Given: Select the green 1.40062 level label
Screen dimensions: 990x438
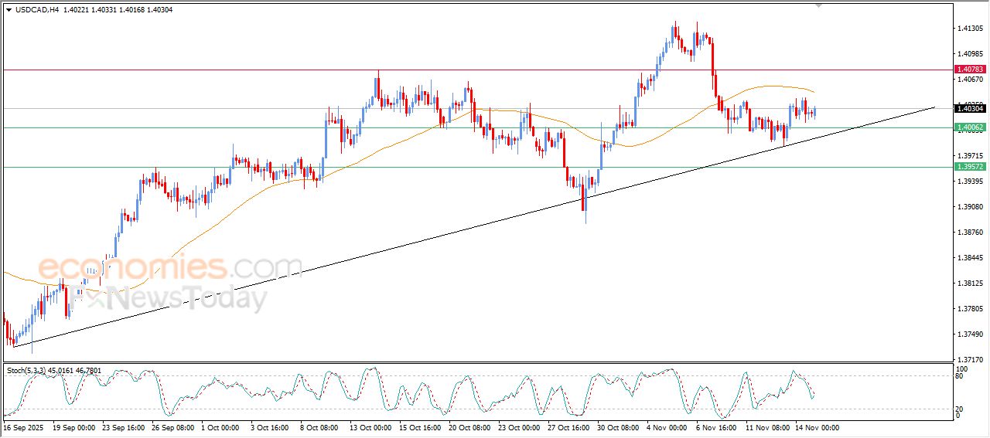Looking at the screenshot, I should pos(970,127).
